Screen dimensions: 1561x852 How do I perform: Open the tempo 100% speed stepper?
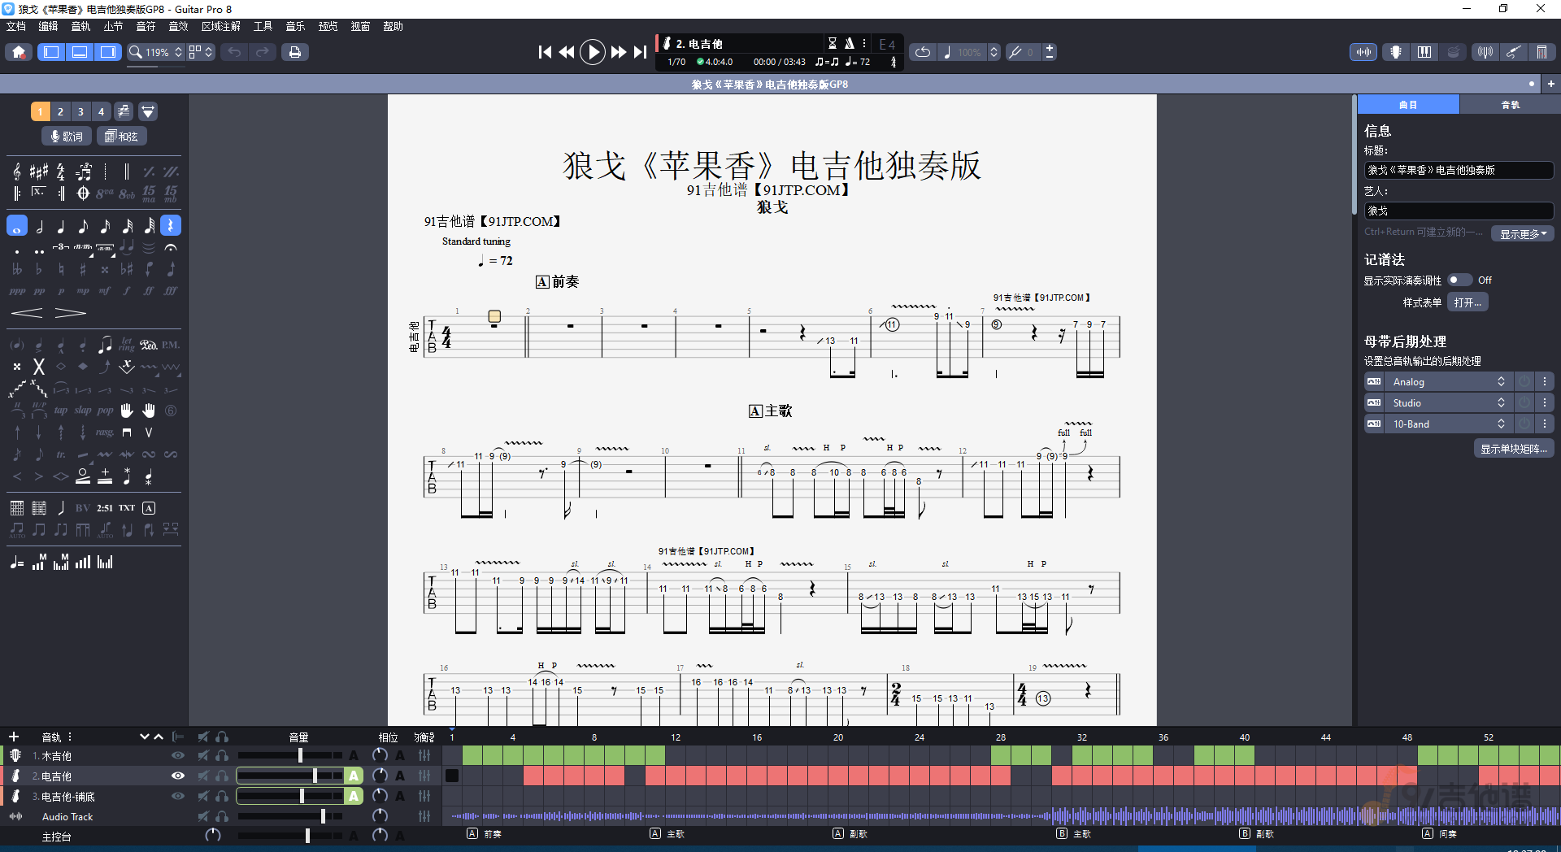tap(994, 52)
